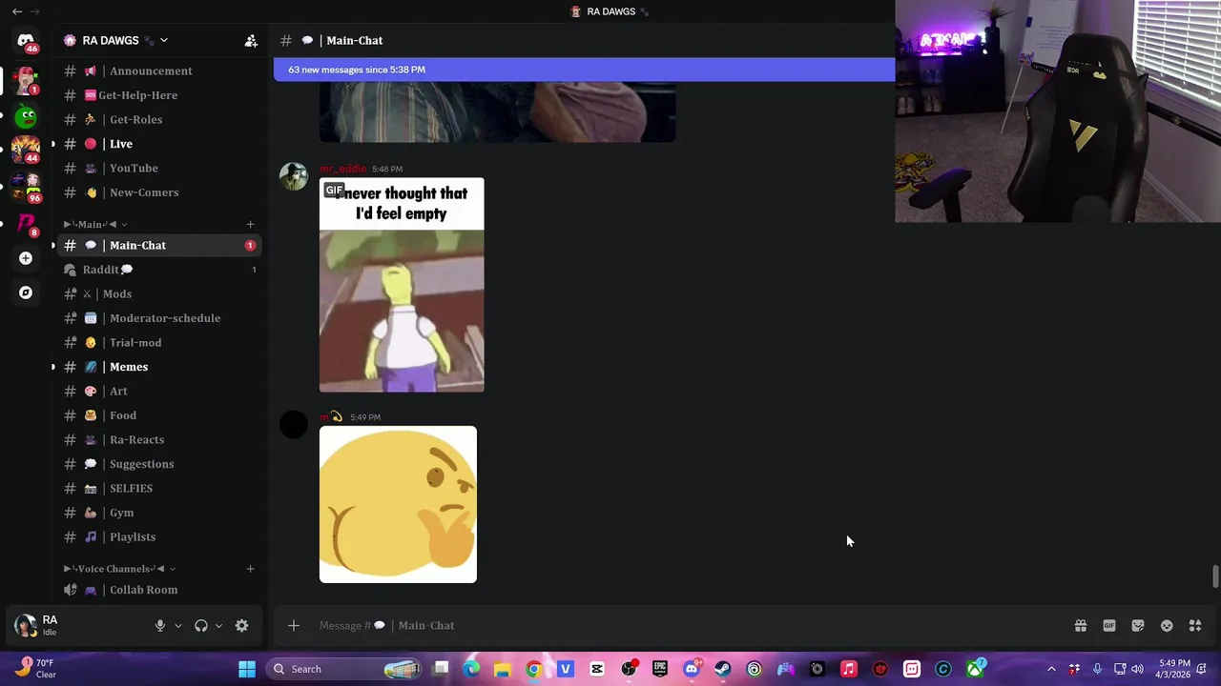Click the plus attachment icon in message bar
This screenshot has height=686, width=1221.
294,625
